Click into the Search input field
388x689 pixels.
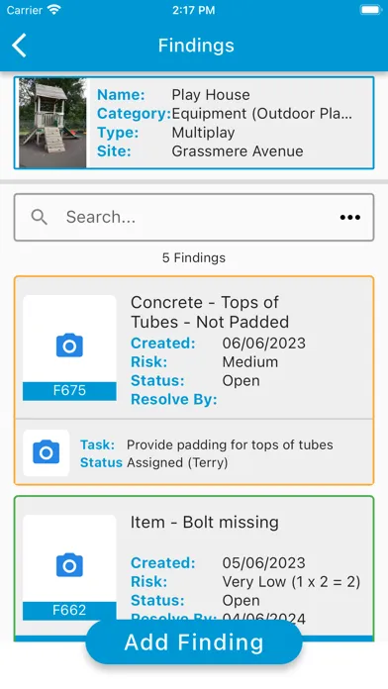(x=194, y=217)
